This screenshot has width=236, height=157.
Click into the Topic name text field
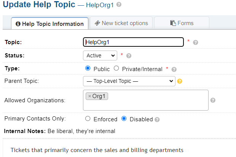[x=133, y=42]
